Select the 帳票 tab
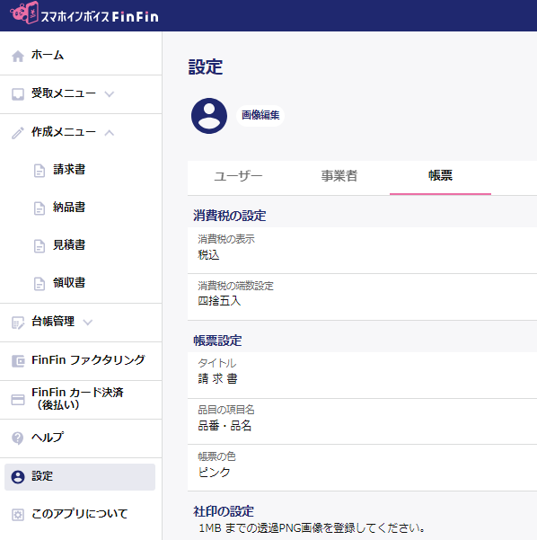The height and width of the screenshot is (540, 537). (x=440, y=178)
